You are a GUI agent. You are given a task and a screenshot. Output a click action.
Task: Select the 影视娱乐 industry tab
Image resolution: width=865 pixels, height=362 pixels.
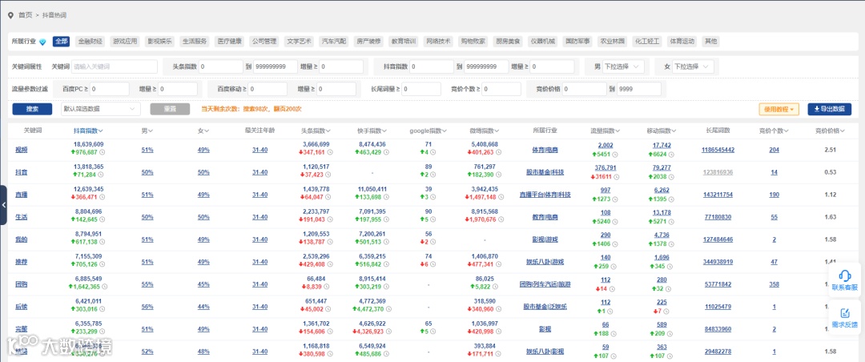pos(159,42)
